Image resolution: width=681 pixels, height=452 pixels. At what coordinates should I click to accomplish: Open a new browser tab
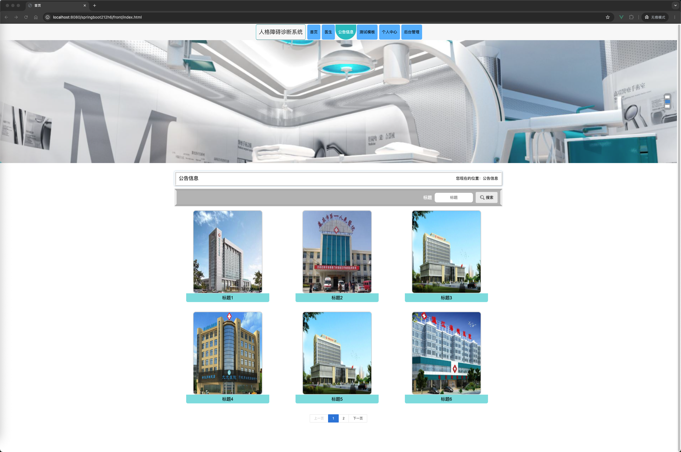coord(94,5)
